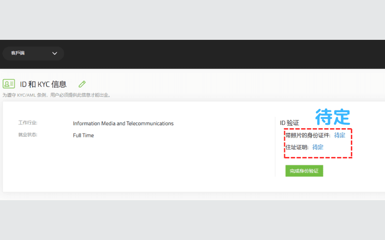Click the 工作行业 field label
The width and height of the screenshot is (385, 240).
click(x=27, y=123)
